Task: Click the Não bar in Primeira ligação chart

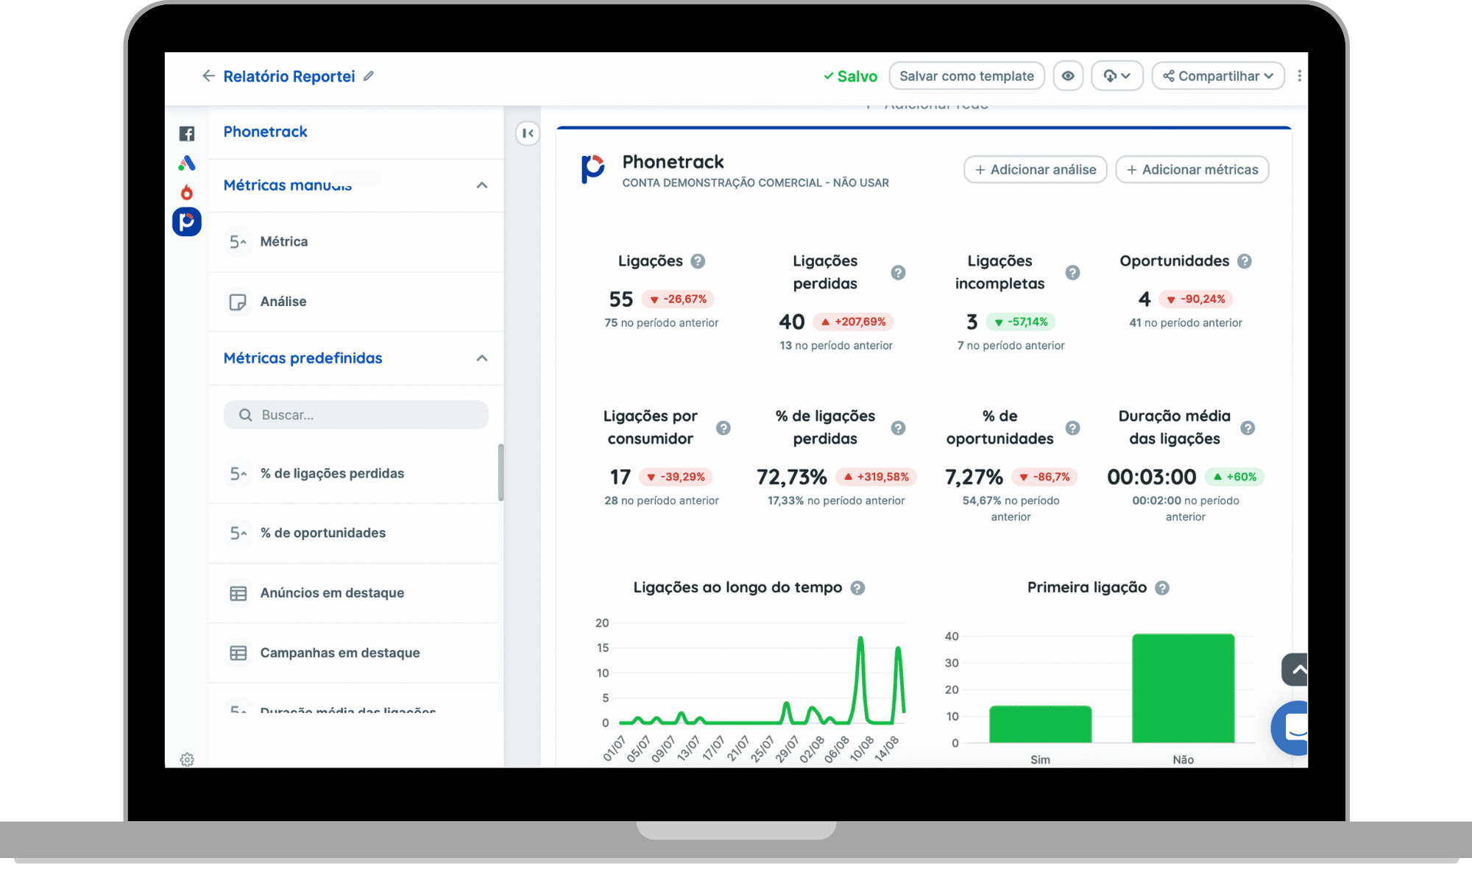Action: pyautogui.click(x=1183, y=688)
